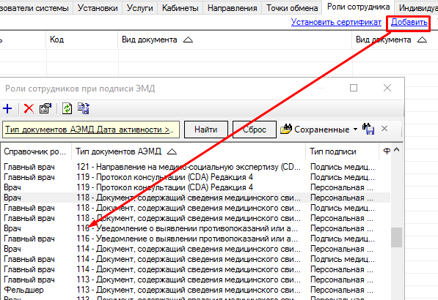The height and width of the screenshot is (300, 438).
Task: Export the roles list to file
Action: click(84, 108)
